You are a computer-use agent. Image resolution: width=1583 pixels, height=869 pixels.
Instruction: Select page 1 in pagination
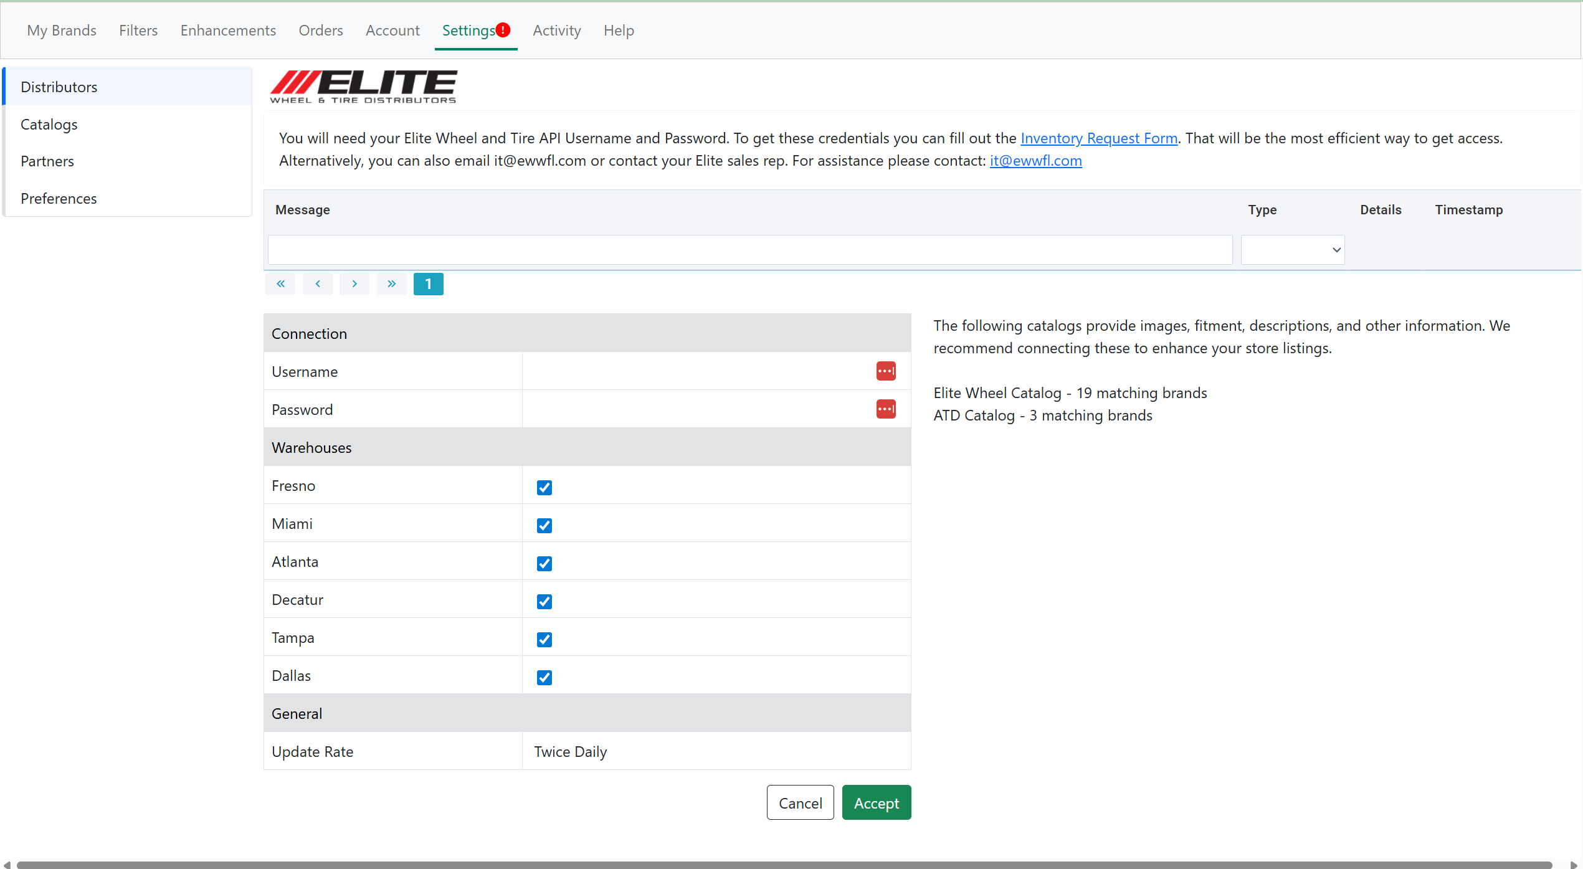point(428,284)
